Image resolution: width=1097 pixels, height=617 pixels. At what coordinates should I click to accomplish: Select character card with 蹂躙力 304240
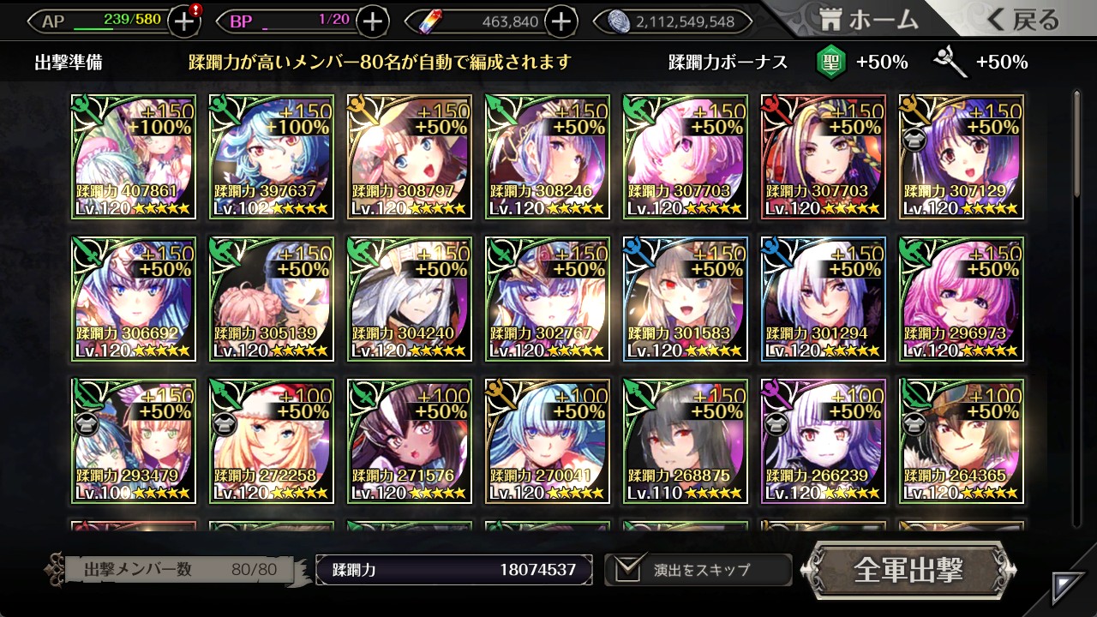(410, 299)
